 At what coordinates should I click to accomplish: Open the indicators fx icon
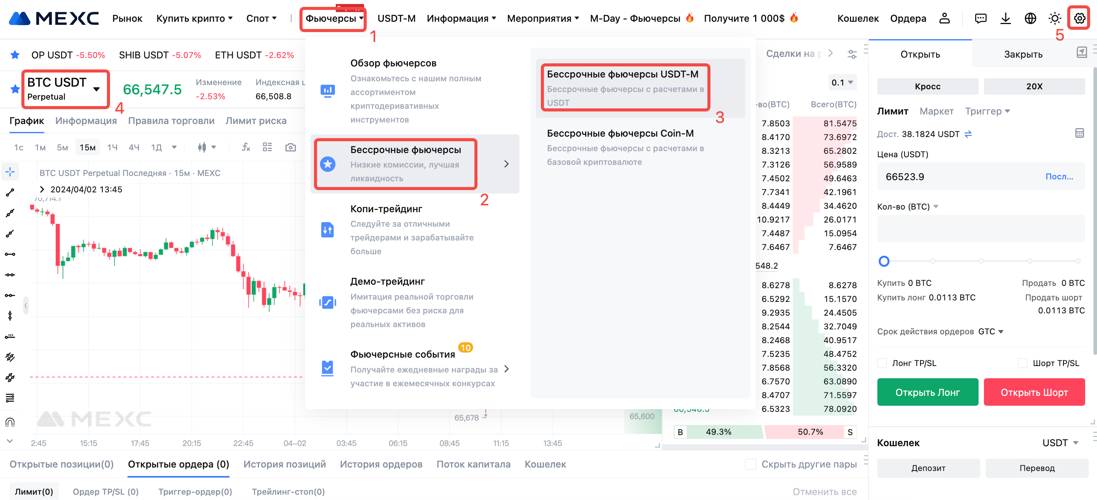tap(246, 147)
